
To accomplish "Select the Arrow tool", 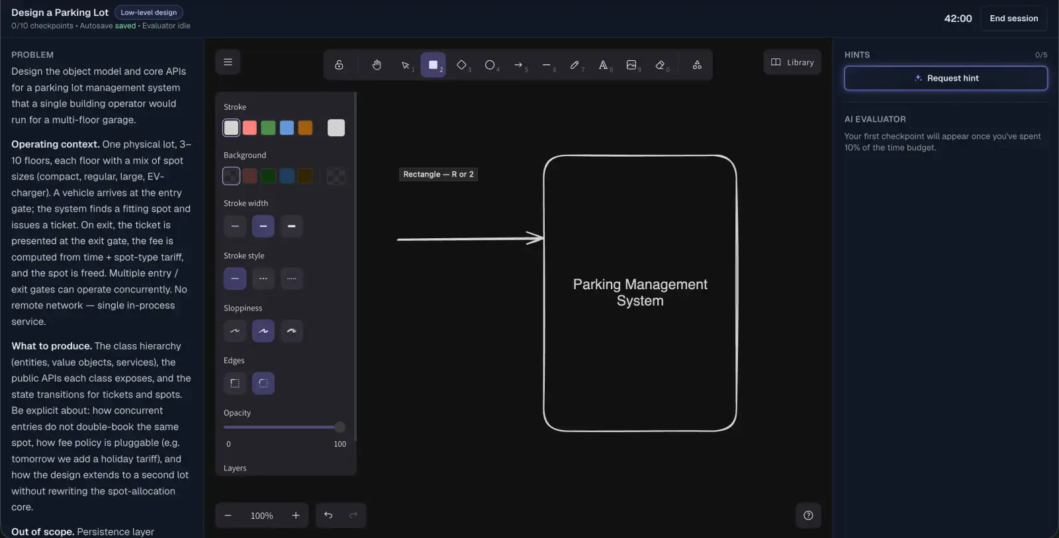I will [x=519, y=65].
